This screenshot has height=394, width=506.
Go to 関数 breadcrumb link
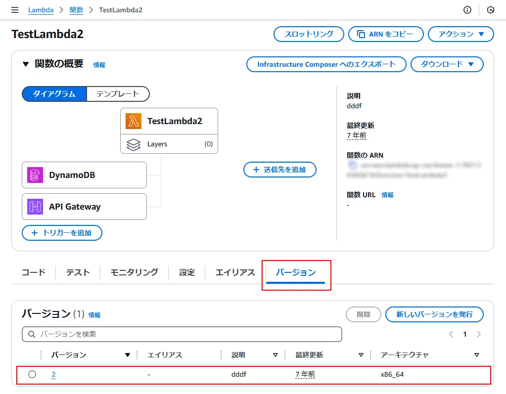coord(77,10)
